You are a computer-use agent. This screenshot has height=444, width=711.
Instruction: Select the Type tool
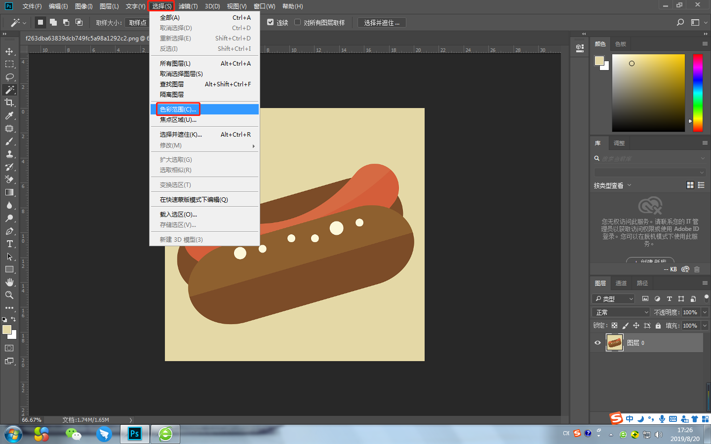point(10,244)
